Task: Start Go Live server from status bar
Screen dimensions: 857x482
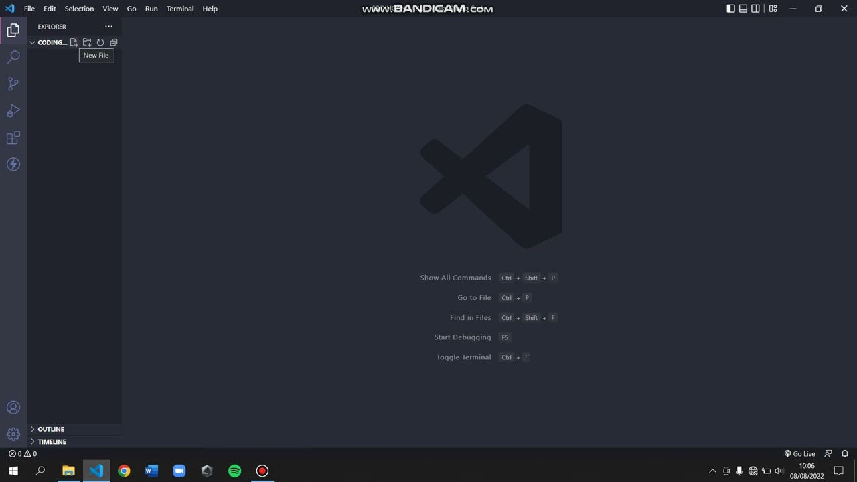Action: pos(800,453)
